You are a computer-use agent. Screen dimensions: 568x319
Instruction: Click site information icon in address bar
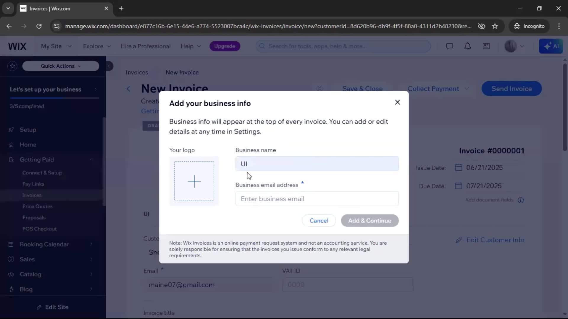point(57,26)
